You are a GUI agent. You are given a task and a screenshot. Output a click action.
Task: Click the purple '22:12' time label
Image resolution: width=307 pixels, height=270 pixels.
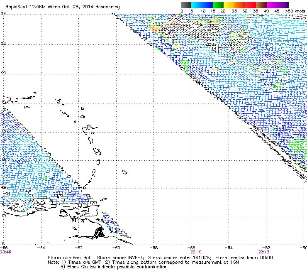pos(264,252)
